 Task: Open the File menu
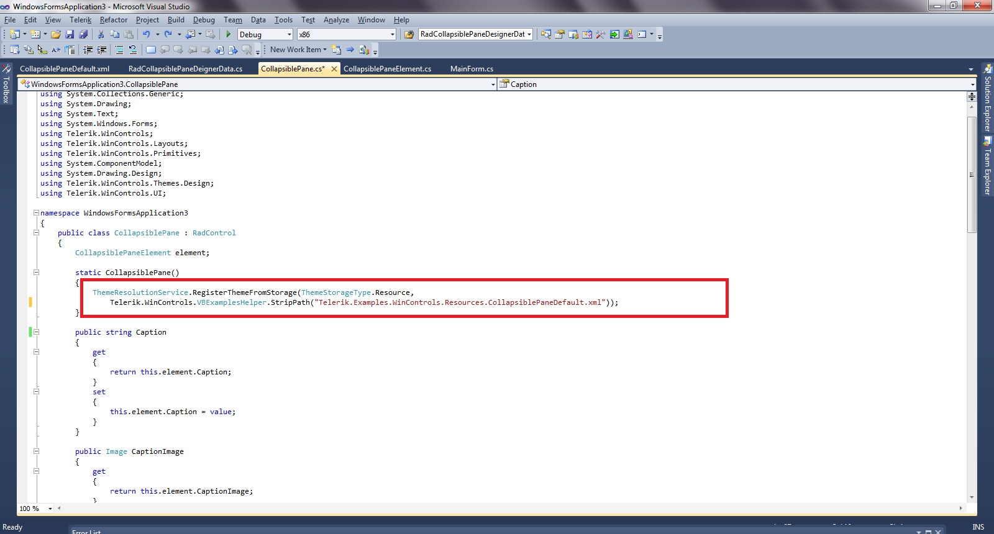[x=10, y=20]
